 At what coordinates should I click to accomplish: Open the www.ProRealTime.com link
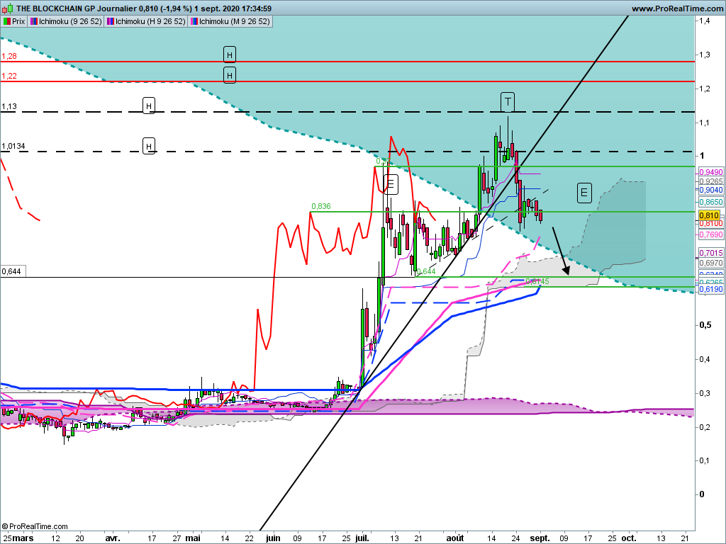677,8
